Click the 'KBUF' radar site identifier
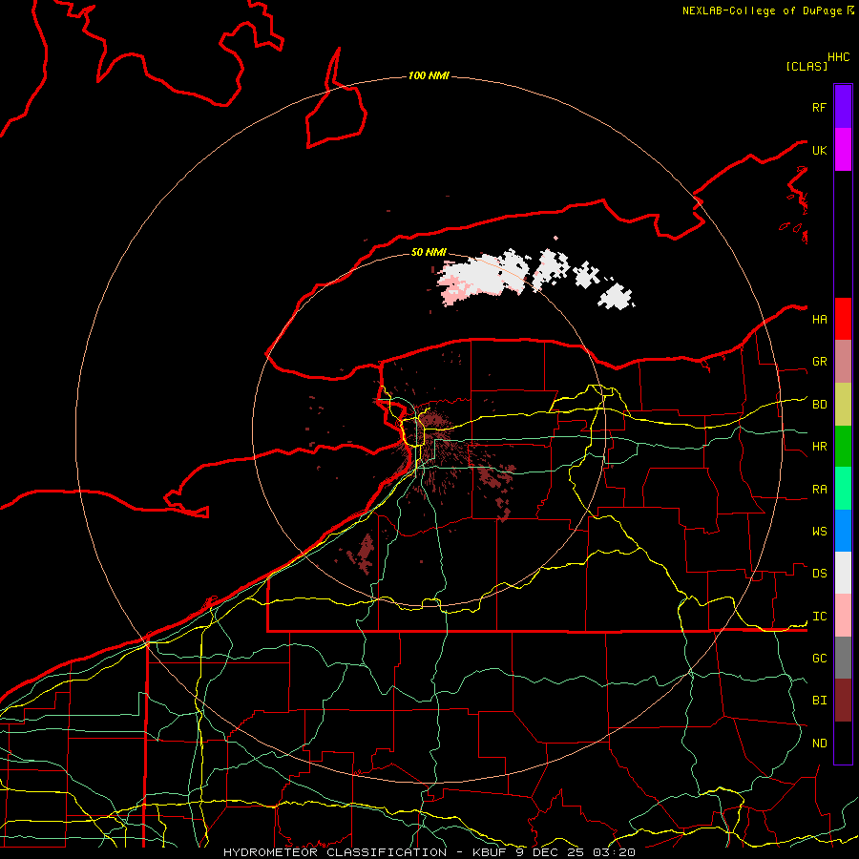This screenshot has width=859, height=859. click(x=490, y=852)
